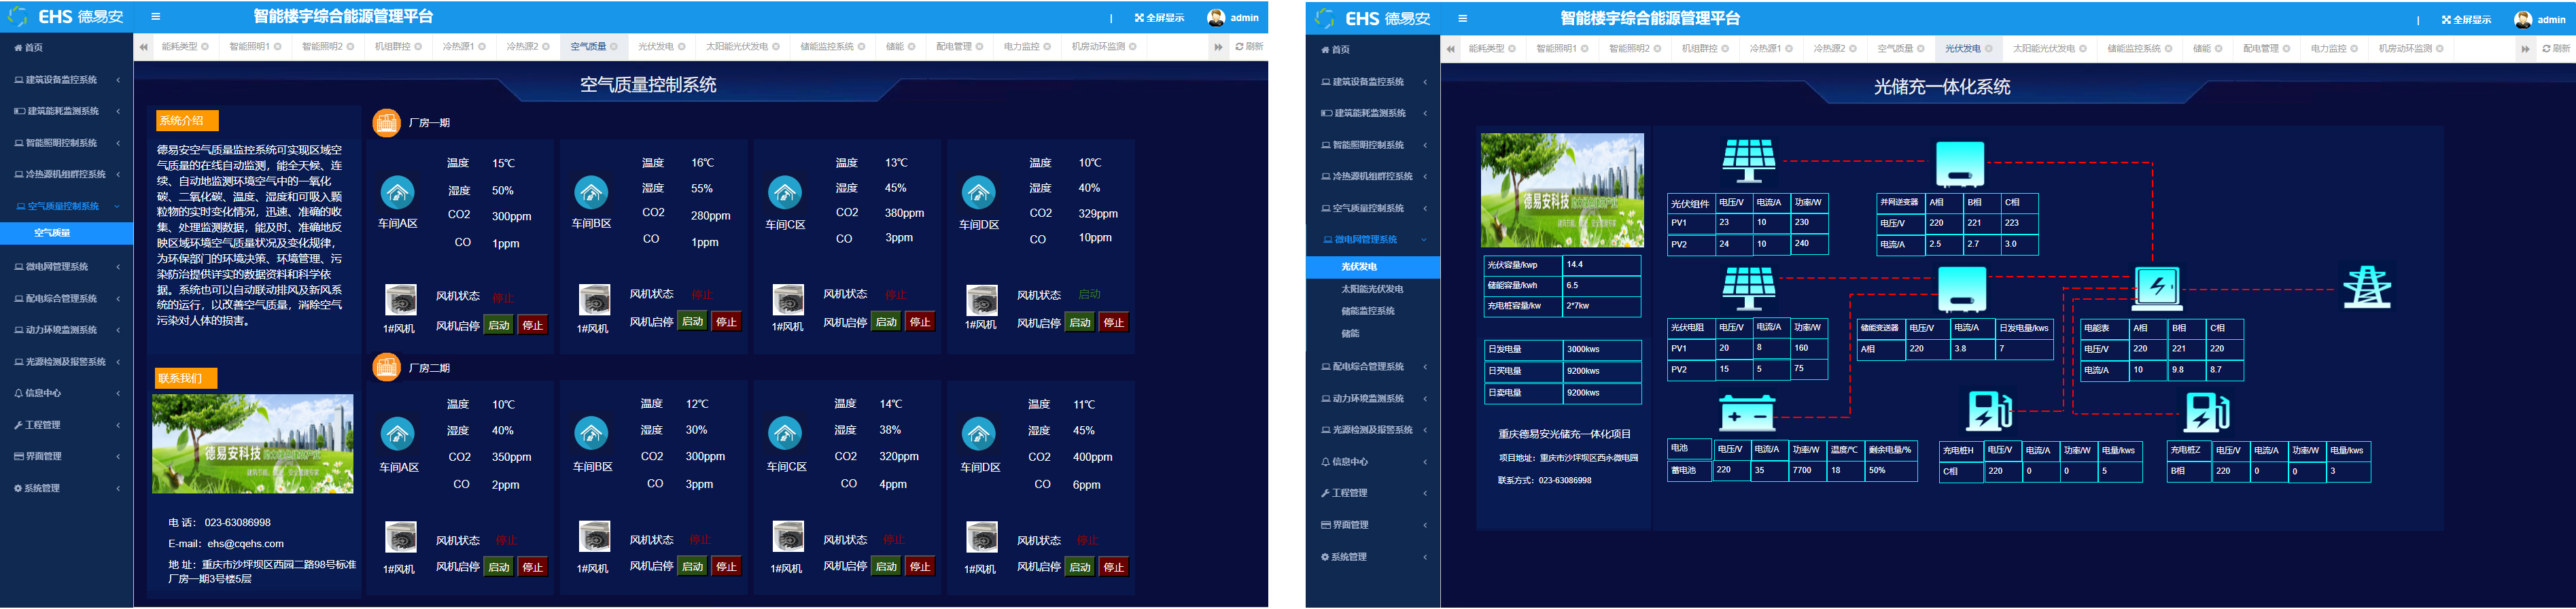Click 全屏显示 on the air quality page
Image resolution: width=2576 pixels, height=609 pixels.
[1159, 18]
